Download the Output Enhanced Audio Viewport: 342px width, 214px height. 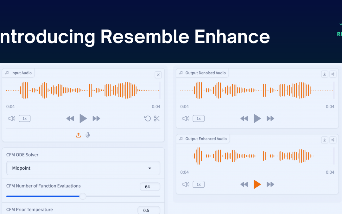tap(325, 140)
